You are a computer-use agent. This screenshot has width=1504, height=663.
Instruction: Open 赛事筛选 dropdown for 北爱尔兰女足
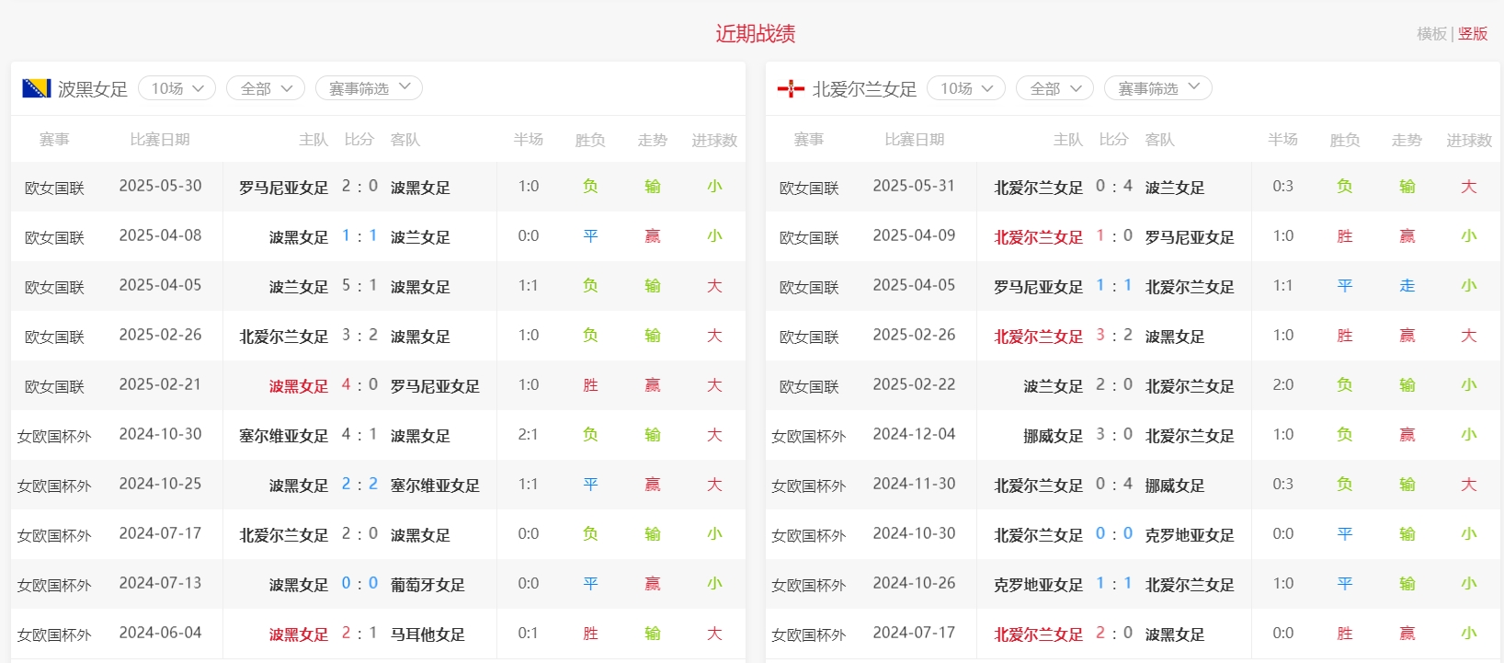[1157, 88]
